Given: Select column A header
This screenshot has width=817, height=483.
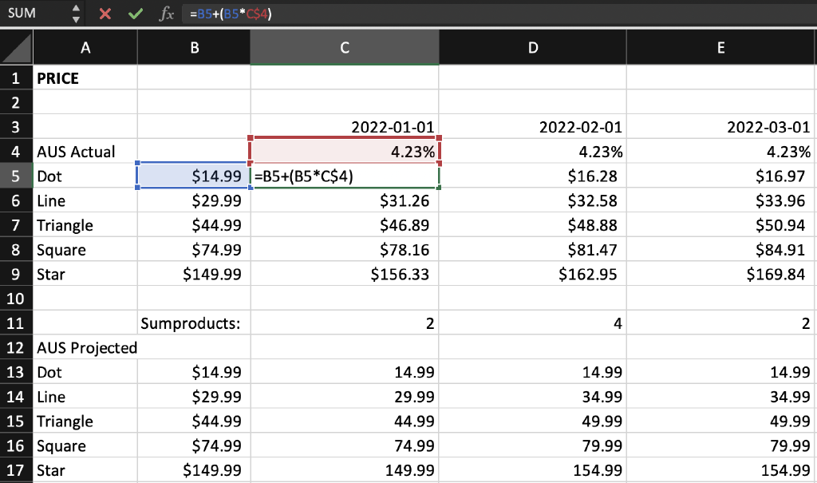Looking at the screenshot, I should pos(85,47).
